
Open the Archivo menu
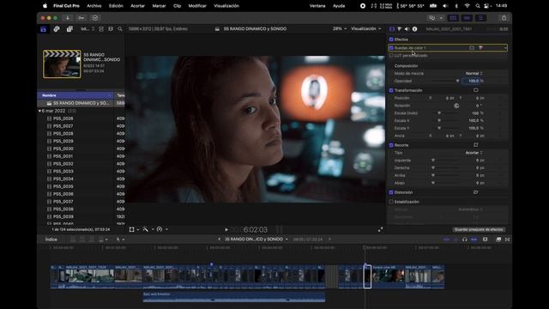point(94,6)
